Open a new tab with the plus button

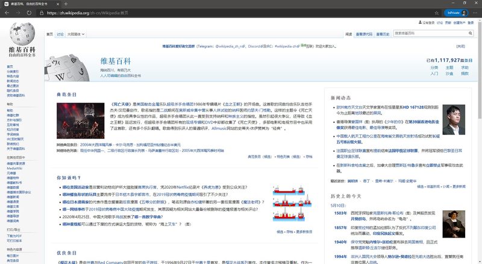point(66,4)
